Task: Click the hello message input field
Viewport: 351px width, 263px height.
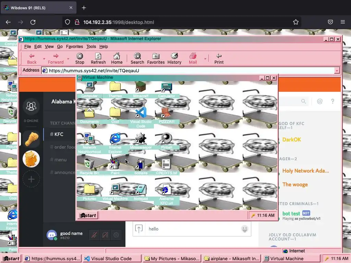Action: 193,229
